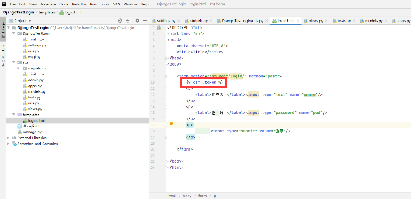Screen dimensions: 411x199
Task: Click the csrf_token template tag on line 10
Action: click(204, 82)
